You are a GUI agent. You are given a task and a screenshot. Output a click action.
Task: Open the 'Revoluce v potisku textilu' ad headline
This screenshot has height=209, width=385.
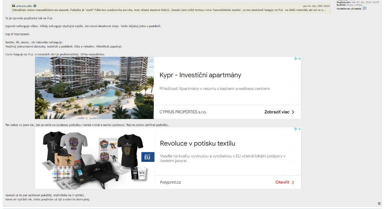[197, 143]
